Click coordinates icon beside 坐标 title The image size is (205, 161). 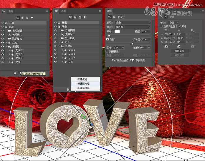pyautogui.click(x=166, y=17)
